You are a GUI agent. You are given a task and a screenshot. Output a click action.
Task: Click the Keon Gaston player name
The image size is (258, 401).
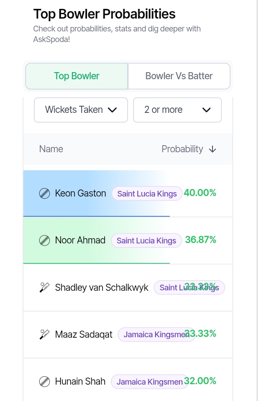pyautogui.click(x=80, y=193)
